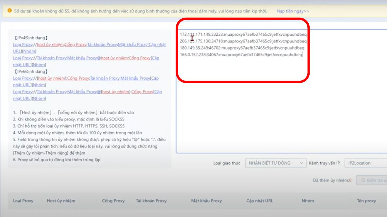Expand the "Kênh truy vấn IP" IP2Location dropdown
Viewport: 387px width, 217px height.
(366, 163)
